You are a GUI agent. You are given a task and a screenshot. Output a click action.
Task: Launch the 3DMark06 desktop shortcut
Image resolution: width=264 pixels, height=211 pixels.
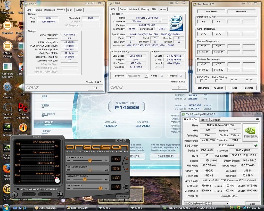(x=7, y=28)
